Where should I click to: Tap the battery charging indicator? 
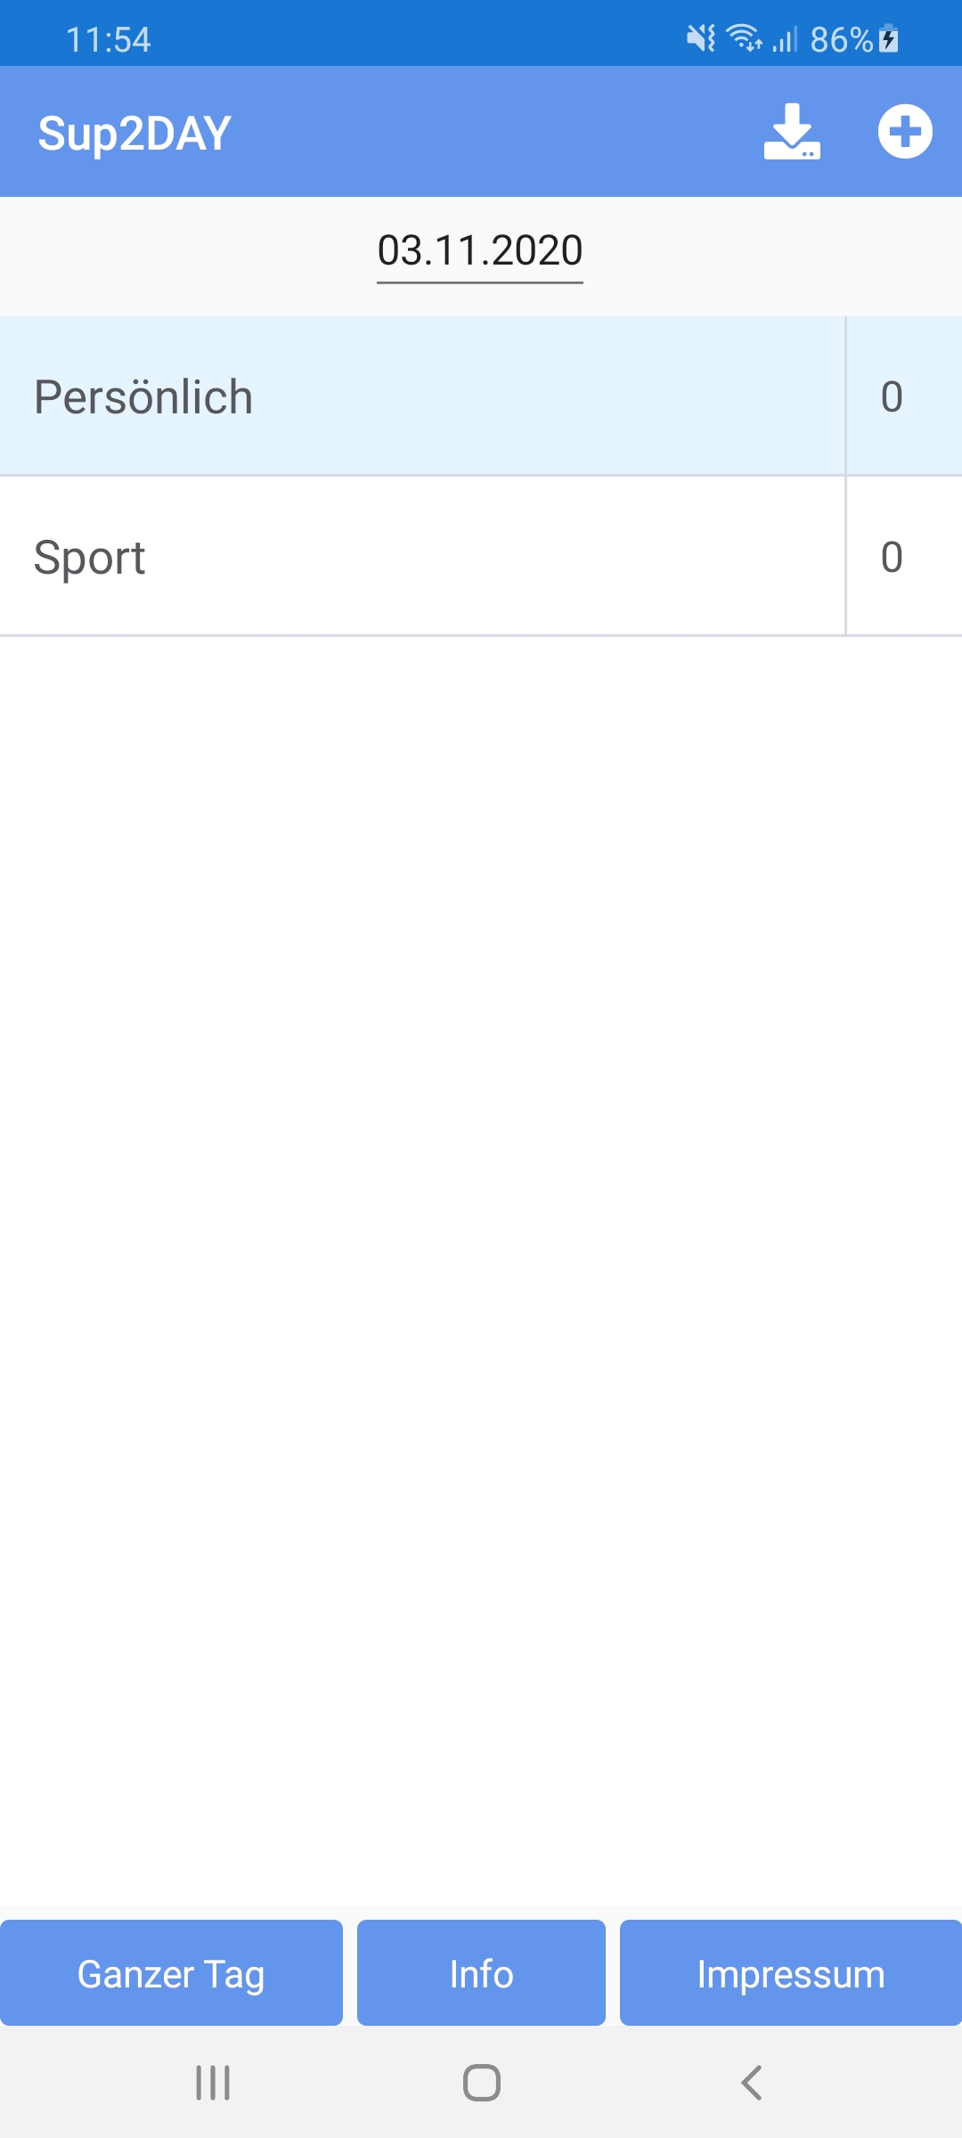coord(889,39)
